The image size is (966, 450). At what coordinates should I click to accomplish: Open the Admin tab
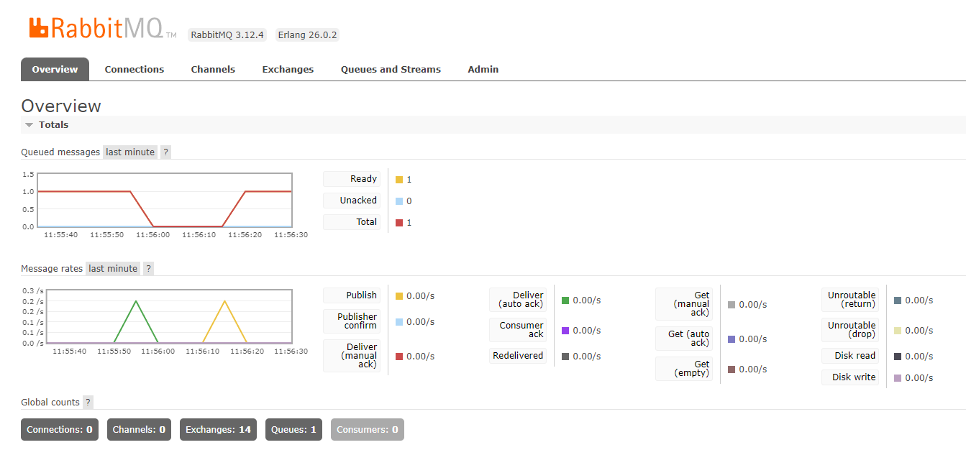point(483,69)
